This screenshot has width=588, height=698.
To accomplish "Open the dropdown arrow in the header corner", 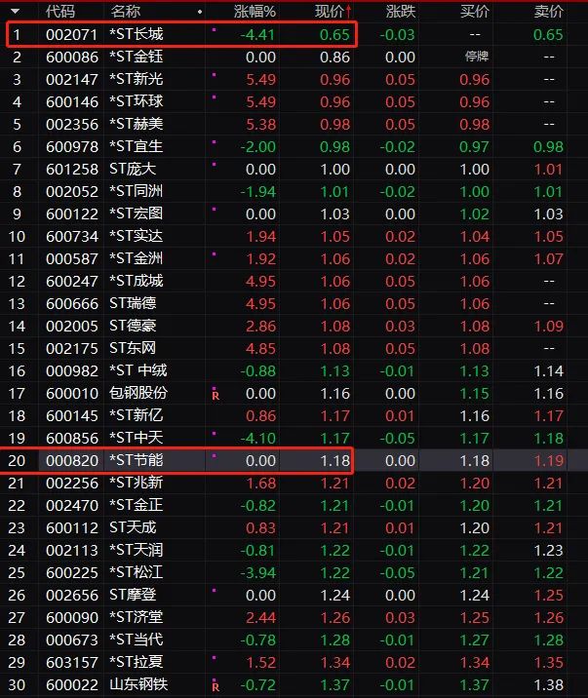I will point(15,12).
